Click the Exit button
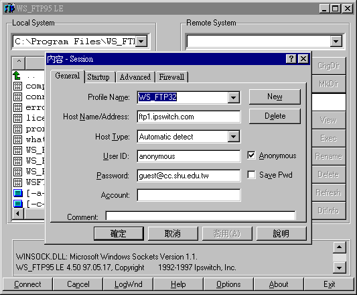357x295 pixels. [330, 284]
